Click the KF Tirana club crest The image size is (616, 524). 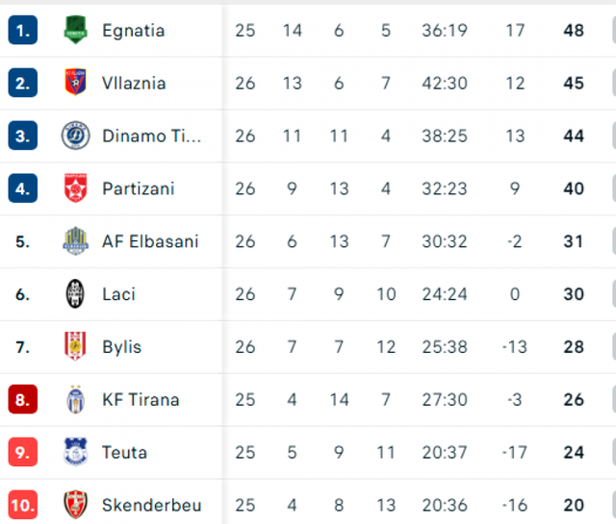(x=75, y=399)
